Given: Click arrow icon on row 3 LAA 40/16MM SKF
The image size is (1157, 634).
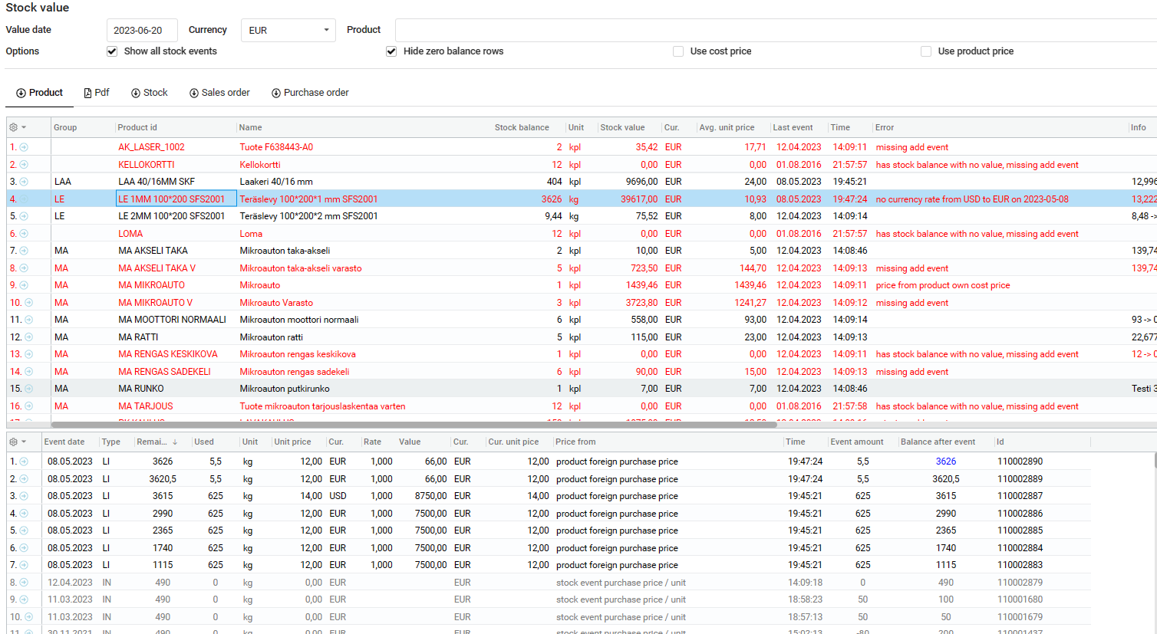Looking at the screenshot, I should pos(24,182).
